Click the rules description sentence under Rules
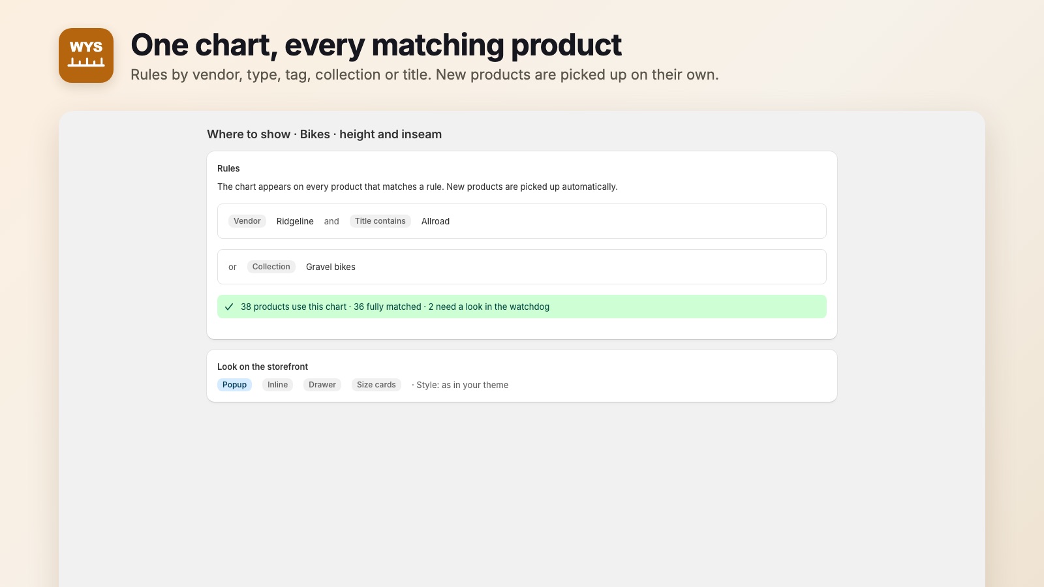This screenshot has height=587, width=1044. click(x=418, y=187)
